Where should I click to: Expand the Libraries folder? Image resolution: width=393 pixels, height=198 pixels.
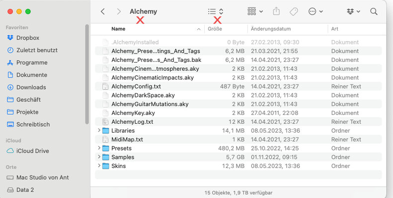point(99,130)
